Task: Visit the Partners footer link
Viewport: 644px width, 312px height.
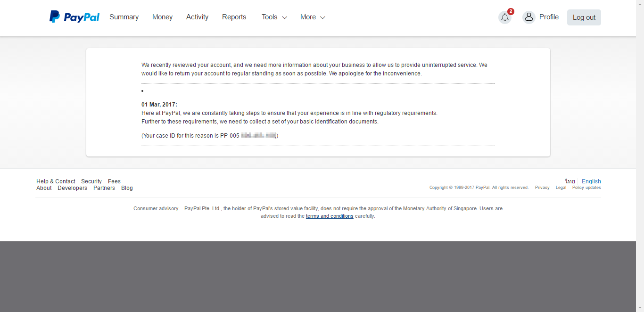Action: point(104,188)
